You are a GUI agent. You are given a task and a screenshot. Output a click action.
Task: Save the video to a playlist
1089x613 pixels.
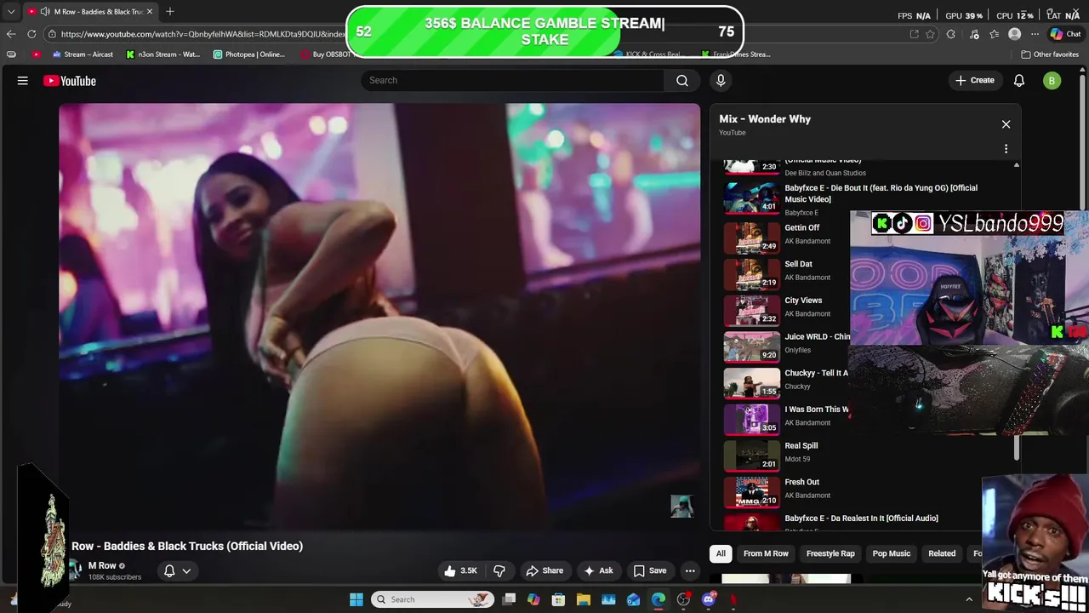650,570
